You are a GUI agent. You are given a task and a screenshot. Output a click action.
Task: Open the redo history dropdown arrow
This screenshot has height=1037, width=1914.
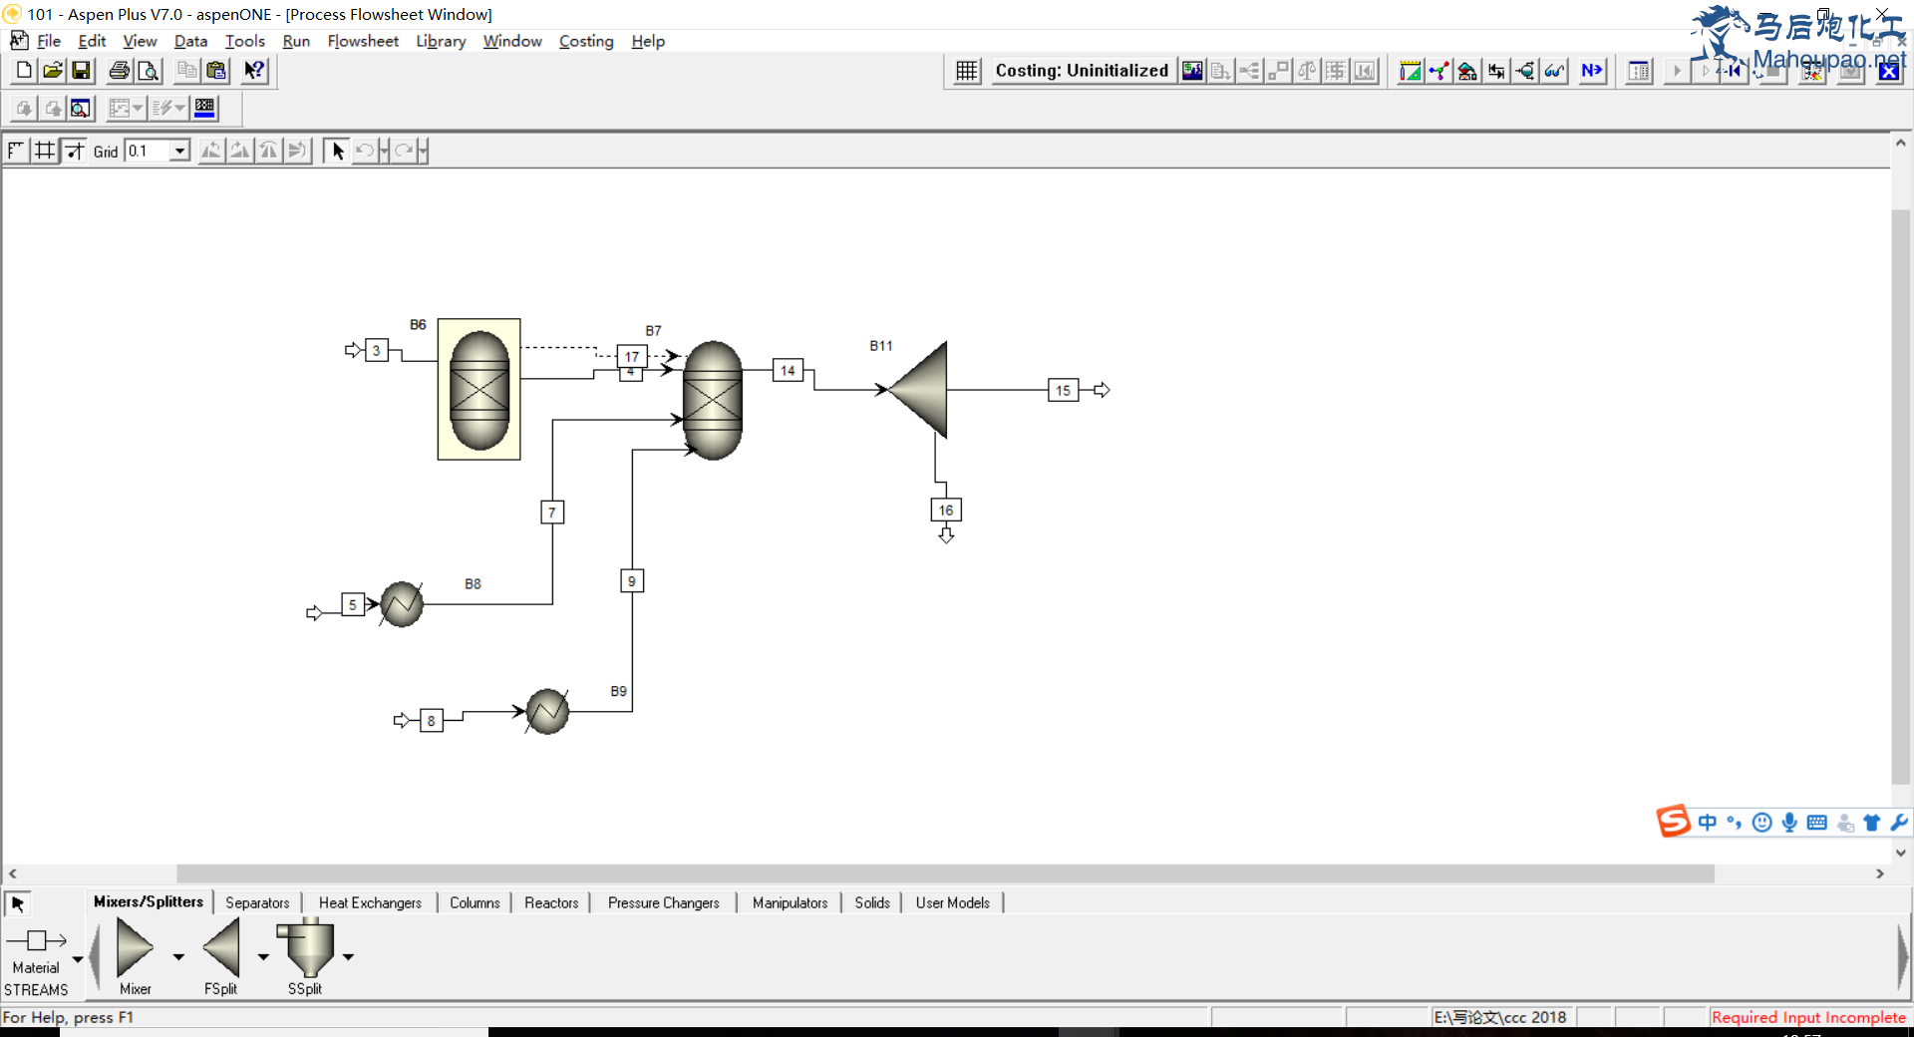coord(423,151)
